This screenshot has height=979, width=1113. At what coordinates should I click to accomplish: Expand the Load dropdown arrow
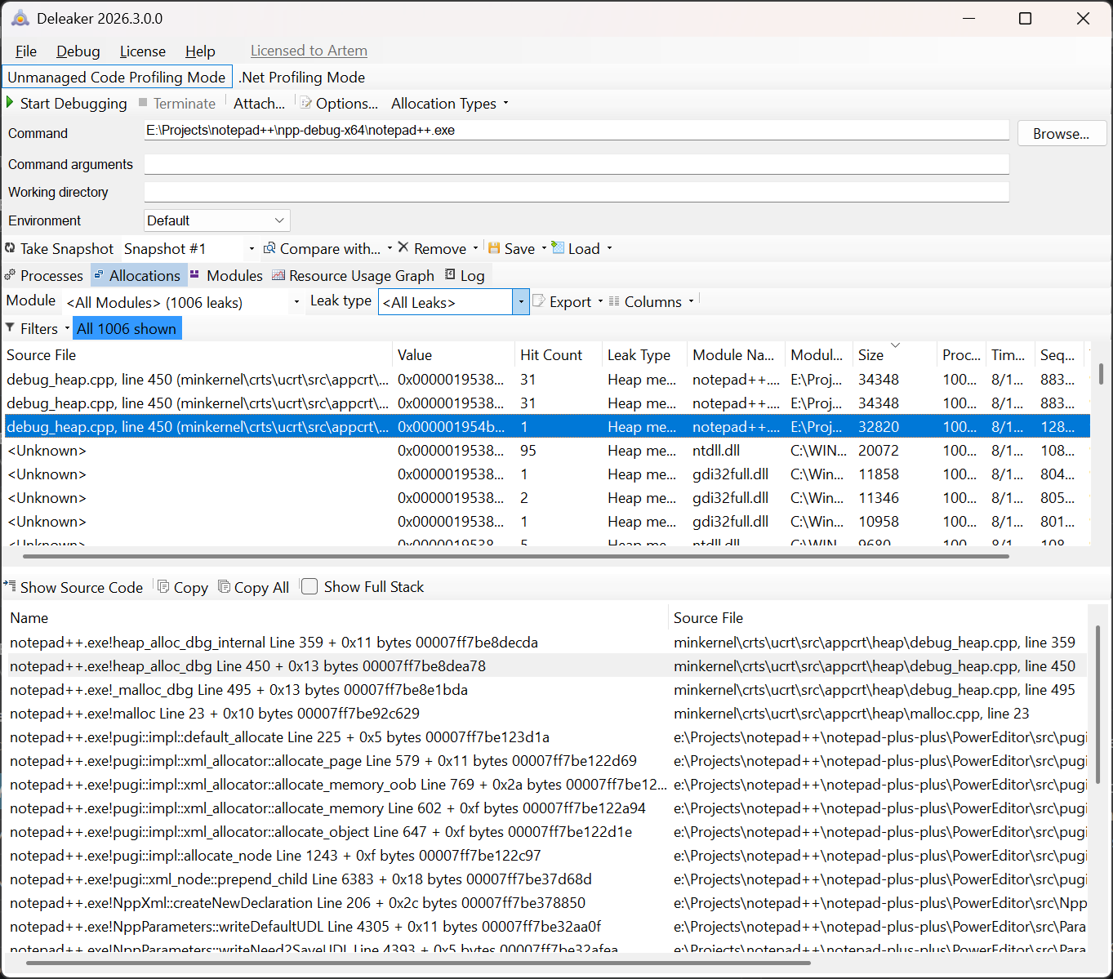pyautogui.click(x=609, y=248)
